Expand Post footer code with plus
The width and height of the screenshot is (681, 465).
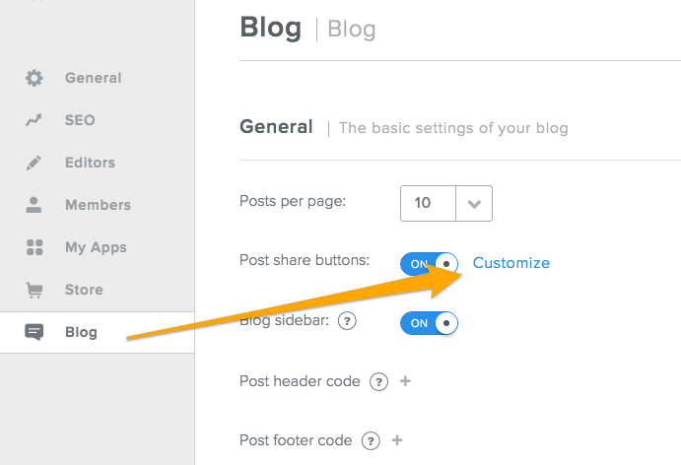[397, 440]
